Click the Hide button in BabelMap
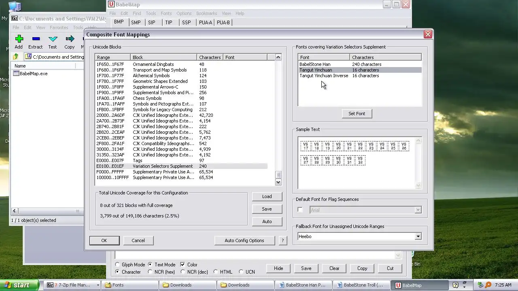Image resolution: width=518 pixels, height=291 pixels. tap(278, 268)
